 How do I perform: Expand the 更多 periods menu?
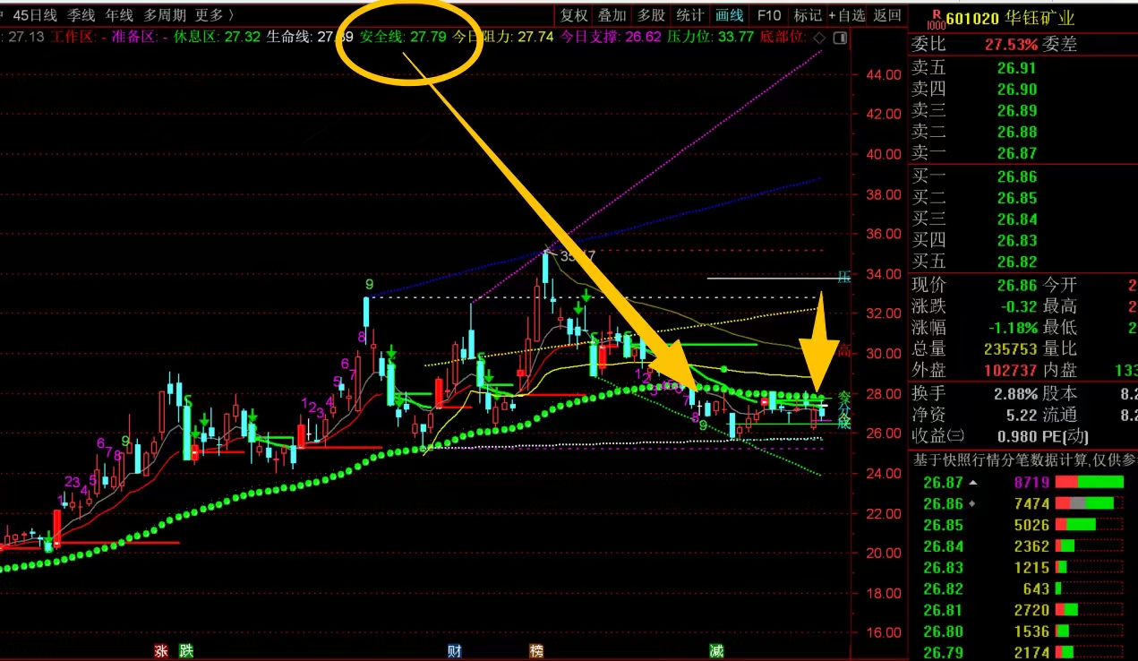tap(214, 15)
